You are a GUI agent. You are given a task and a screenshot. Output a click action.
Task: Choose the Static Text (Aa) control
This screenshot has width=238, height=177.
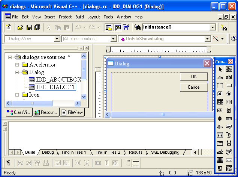[x=220, y=77]
